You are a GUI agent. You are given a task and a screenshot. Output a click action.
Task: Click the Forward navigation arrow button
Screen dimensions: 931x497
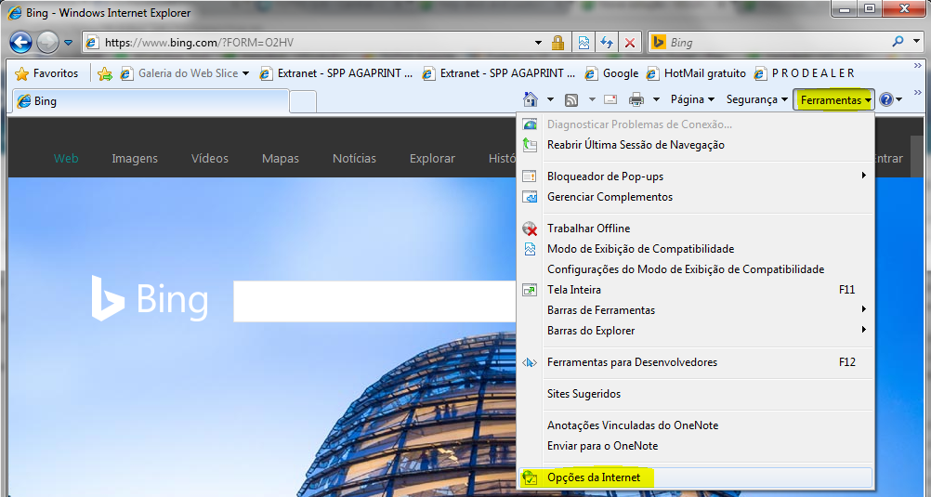coord(47,42)
